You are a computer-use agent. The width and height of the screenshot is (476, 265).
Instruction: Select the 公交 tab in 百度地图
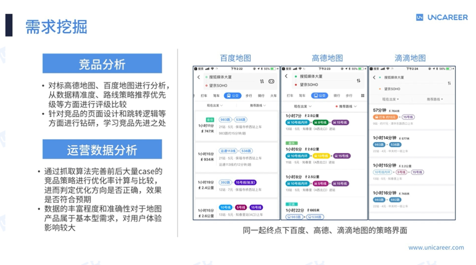(232, 95)
